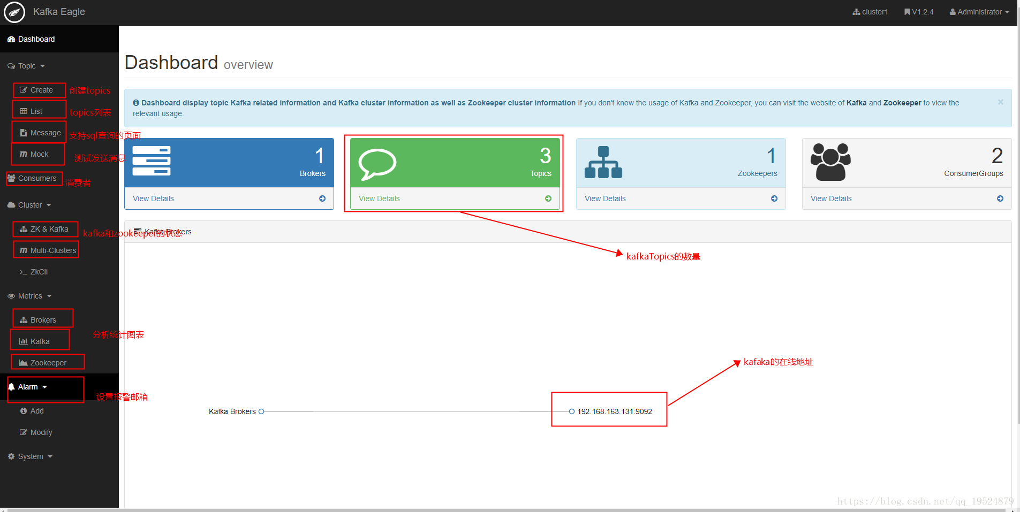
Task: Go to Dashboard in the sidebar
Action: [x=59, y=39]
